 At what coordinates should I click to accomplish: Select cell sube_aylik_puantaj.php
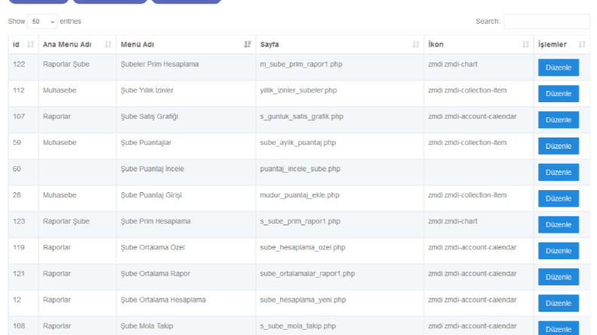coord(297,143)
